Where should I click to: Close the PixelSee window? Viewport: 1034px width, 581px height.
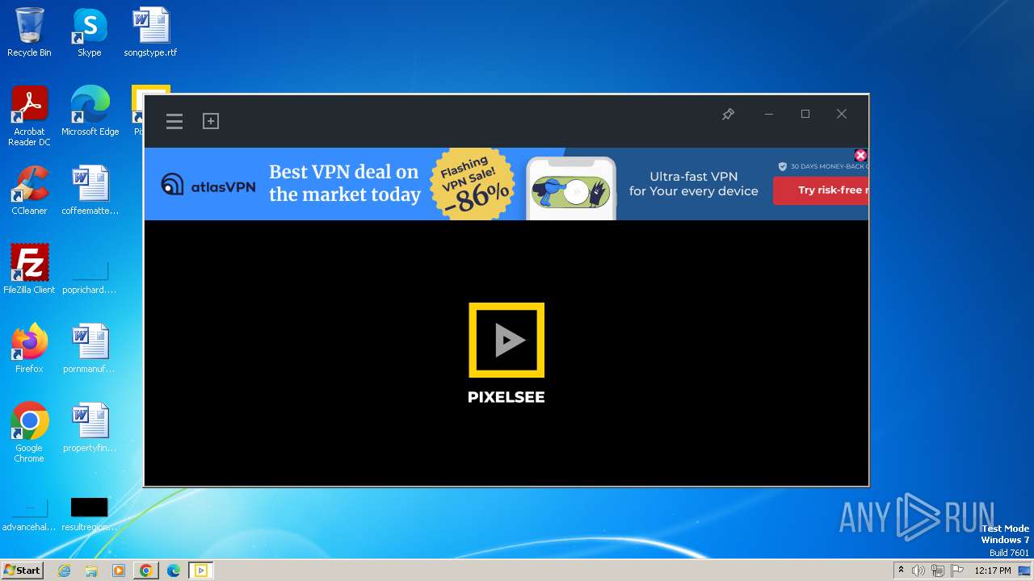pyautogui.click(x=842, y=115)
